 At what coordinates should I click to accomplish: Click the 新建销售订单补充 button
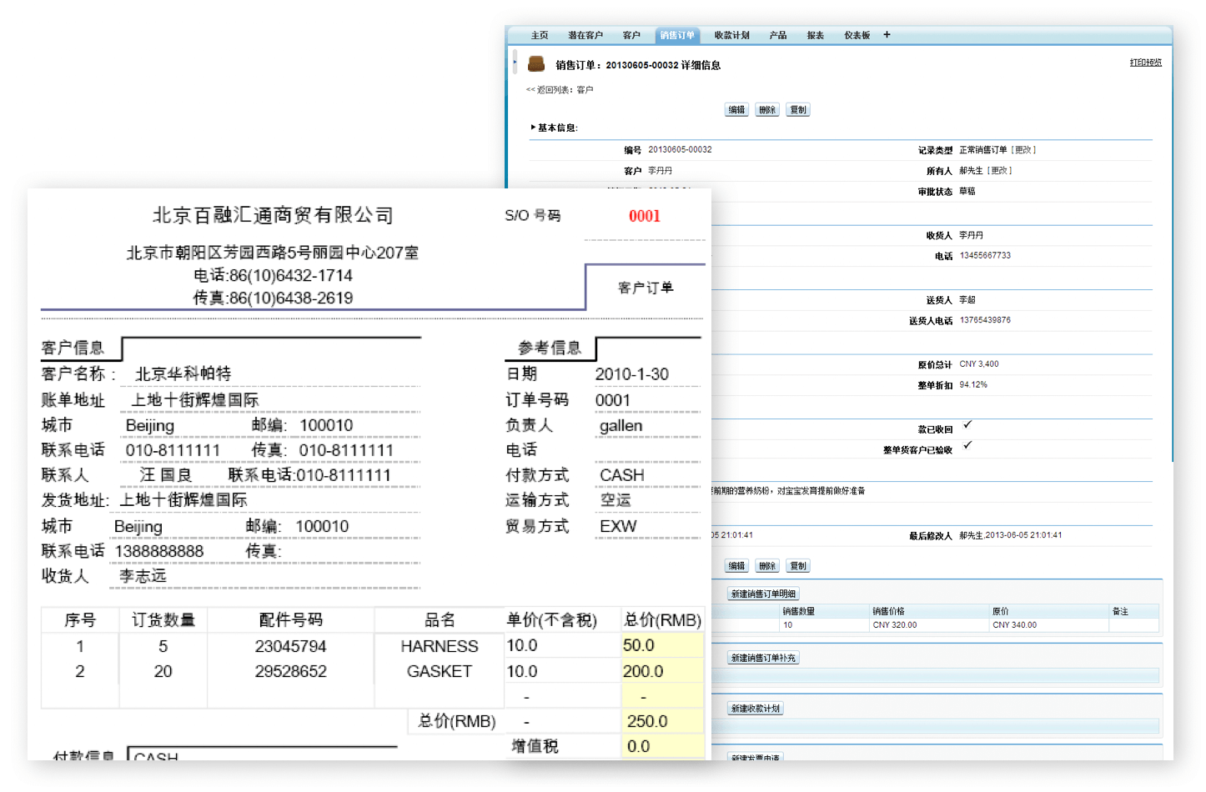pos(763,658)
